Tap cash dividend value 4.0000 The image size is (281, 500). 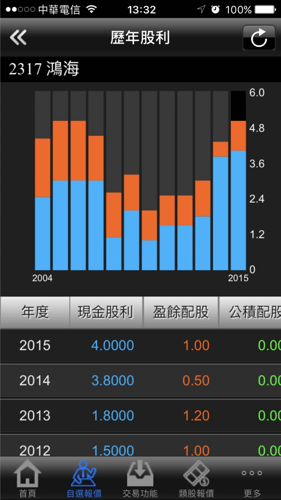pos(113,345)
